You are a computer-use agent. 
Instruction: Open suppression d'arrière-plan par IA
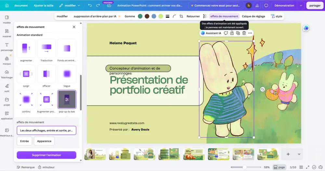[x=97, y=16]
